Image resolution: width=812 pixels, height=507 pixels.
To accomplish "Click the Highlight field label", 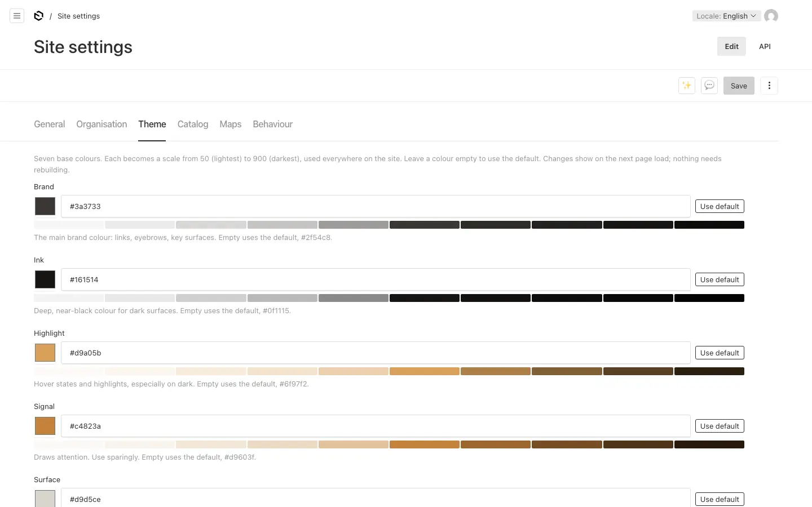I will [x=49, y=333].
